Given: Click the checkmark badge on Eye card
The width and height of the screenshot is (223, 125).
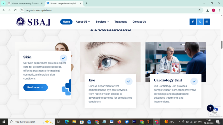Looking at the screenshot, I should (x=129, y=81).
